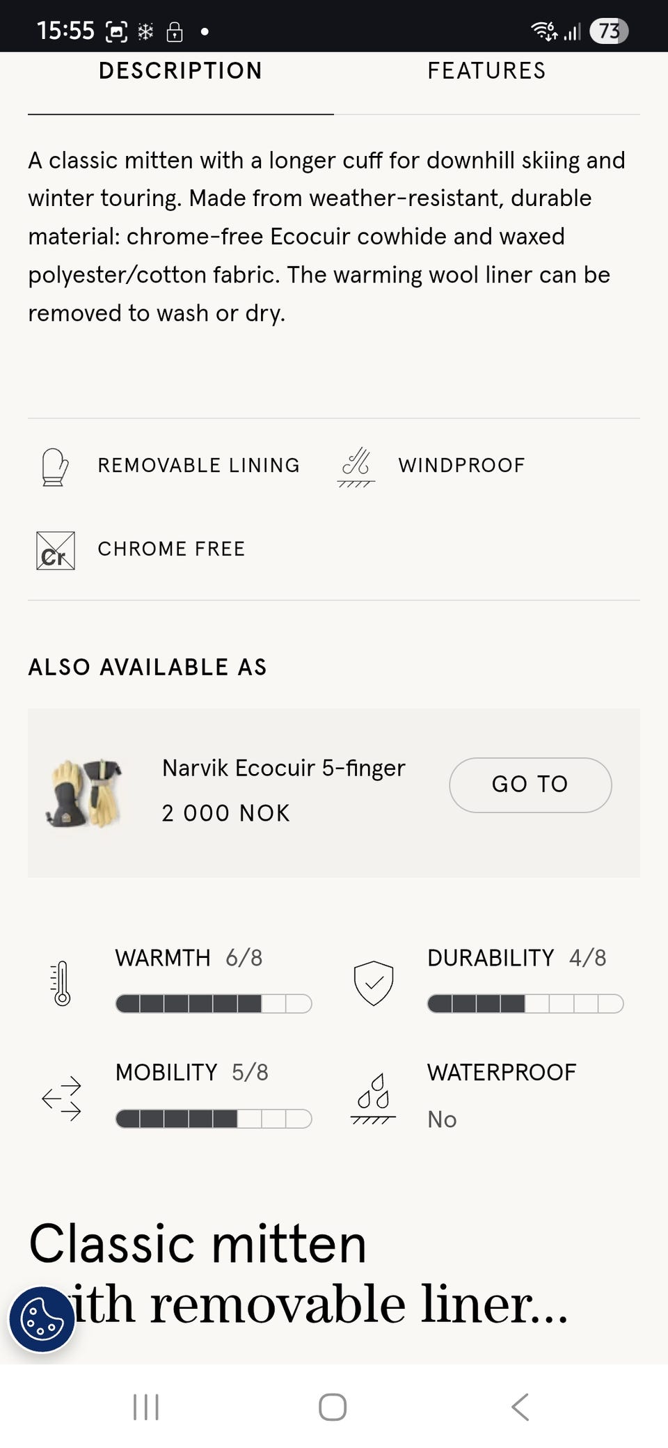Tap the removable lining mitten icon
Image resolution: width=668 pixels, height=1448 pixels.
(x=55, y=466)
